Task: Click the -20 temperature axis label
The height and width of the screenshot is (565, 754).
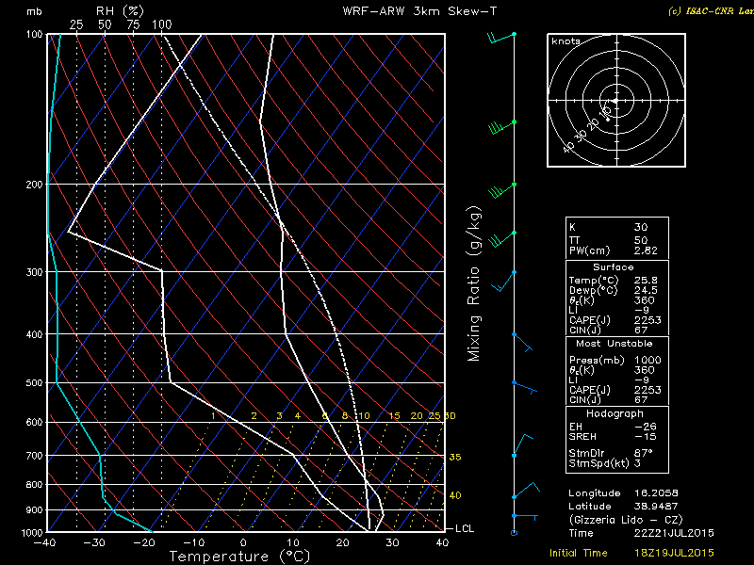Action: click(x=143, y=543)
